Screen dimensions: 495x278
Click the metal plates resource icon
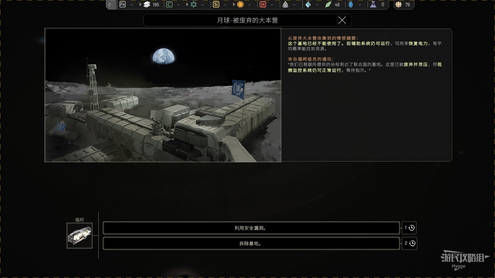(147, 4)
